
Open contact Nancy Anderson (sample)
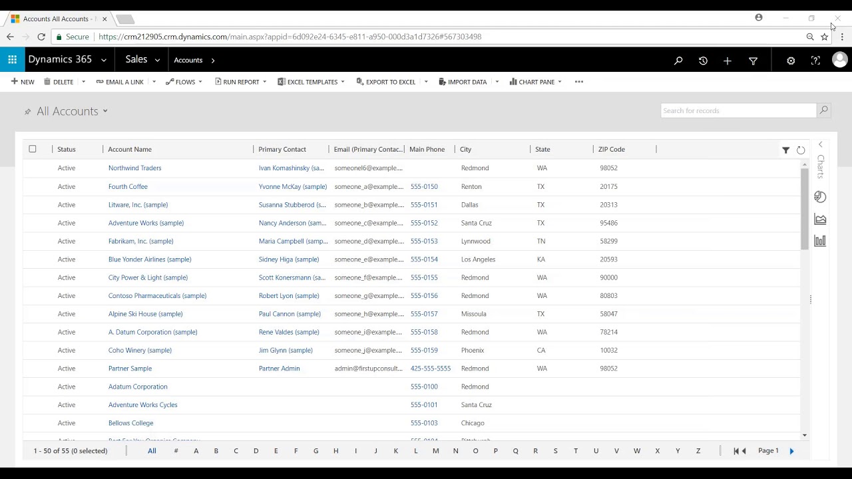pyautogui.click(x=292, y=223)
